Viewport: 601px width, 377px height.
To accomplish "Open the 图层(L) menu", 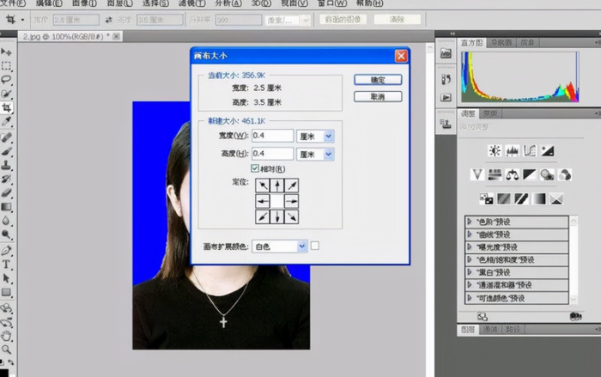I will [119, 3].
